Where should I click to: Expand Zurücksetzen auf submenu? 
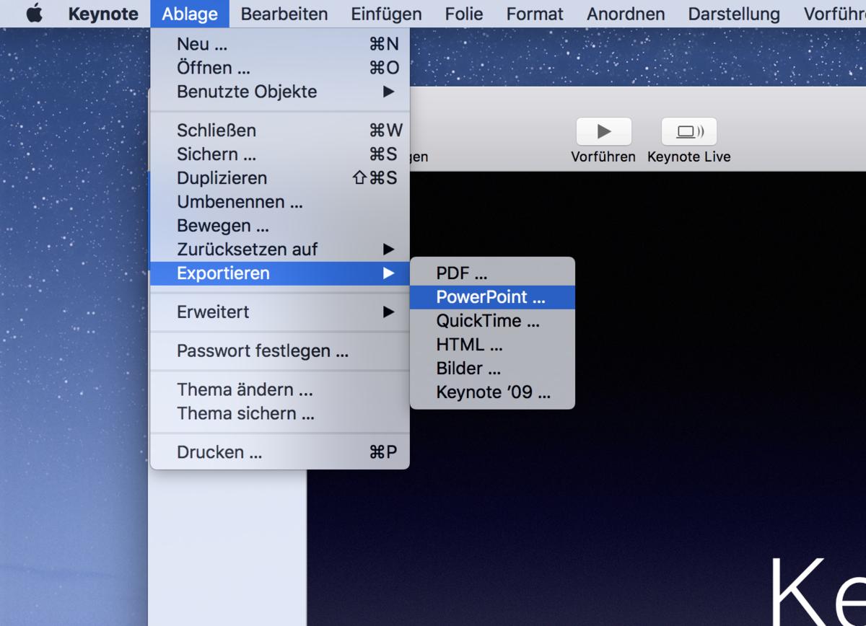pyautogui.click(x=280, y=250)
